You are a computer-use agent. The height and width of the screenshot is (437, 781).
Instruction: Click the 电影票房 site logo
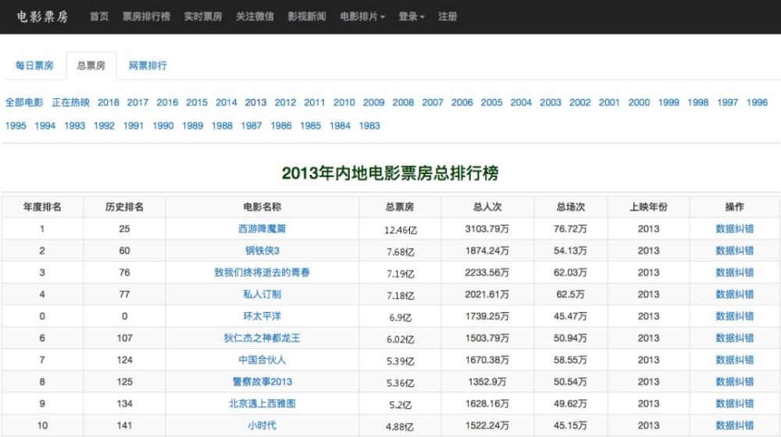42,16
